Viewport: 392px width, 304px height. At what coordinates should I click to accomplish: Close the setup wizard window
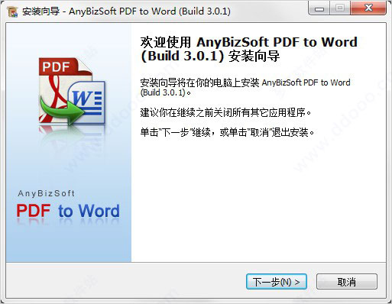pyautogui.click(x=368, y=8)
